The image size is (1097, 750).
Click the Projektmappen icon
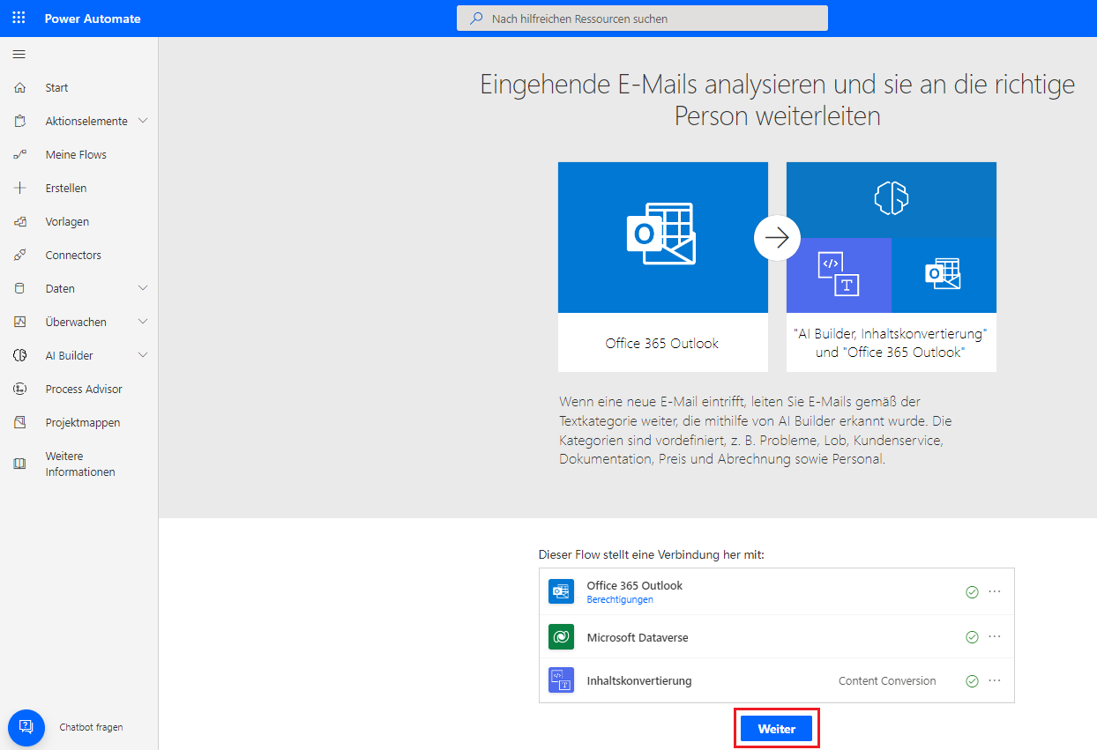[19, 423]
